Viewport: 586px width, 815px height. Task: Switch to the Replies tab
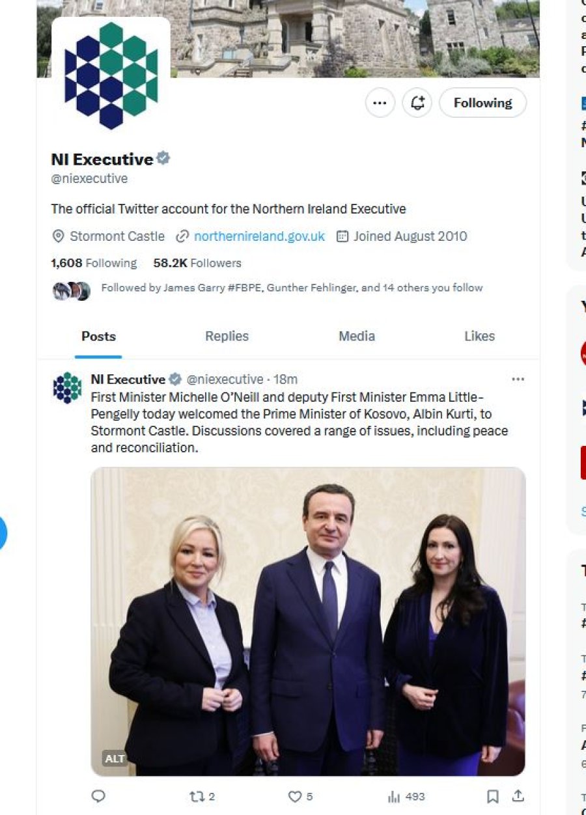point(227,337)
